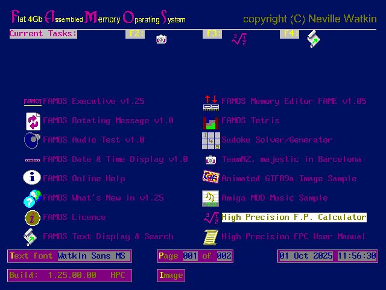Open the FAMOS Online Help info icon
Viewport: 386px width, 290px height.
[x=32, y=178]
